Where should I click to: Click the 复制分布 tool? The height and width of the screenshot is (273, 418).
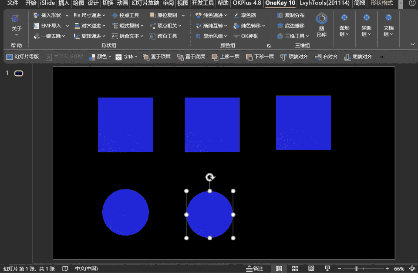click(x=291, y=15)
